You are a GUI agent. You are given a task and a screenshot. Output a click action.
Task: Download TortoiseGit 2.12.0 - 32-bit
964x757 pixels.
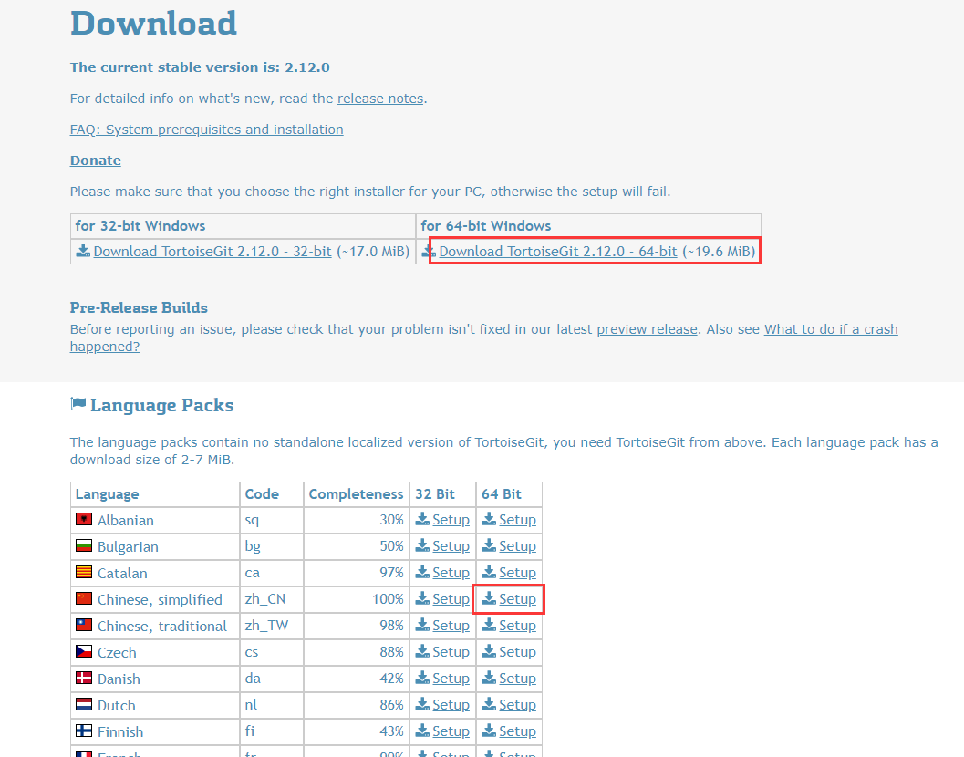[x=212, y=252]
